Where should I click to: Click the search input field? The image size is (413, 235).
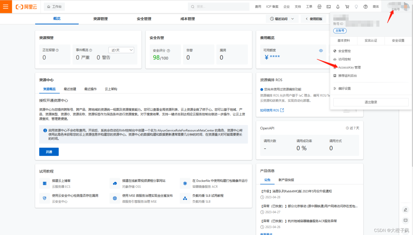(x=218, y=6)
